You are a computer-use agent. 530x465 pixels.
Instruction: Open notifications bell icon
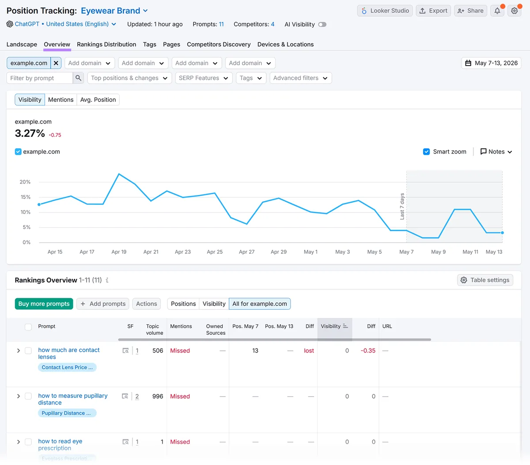[497, 11]
